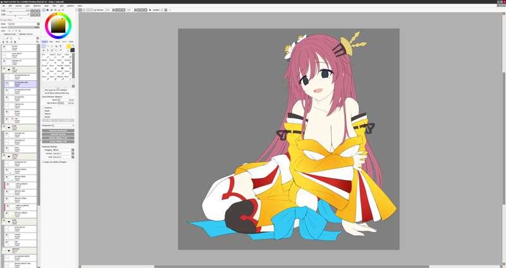The height and width of the screenshot is (268, 506).
Task: Choose the Pencil brush
Action: pyautogui.click(x=46, y=56)
